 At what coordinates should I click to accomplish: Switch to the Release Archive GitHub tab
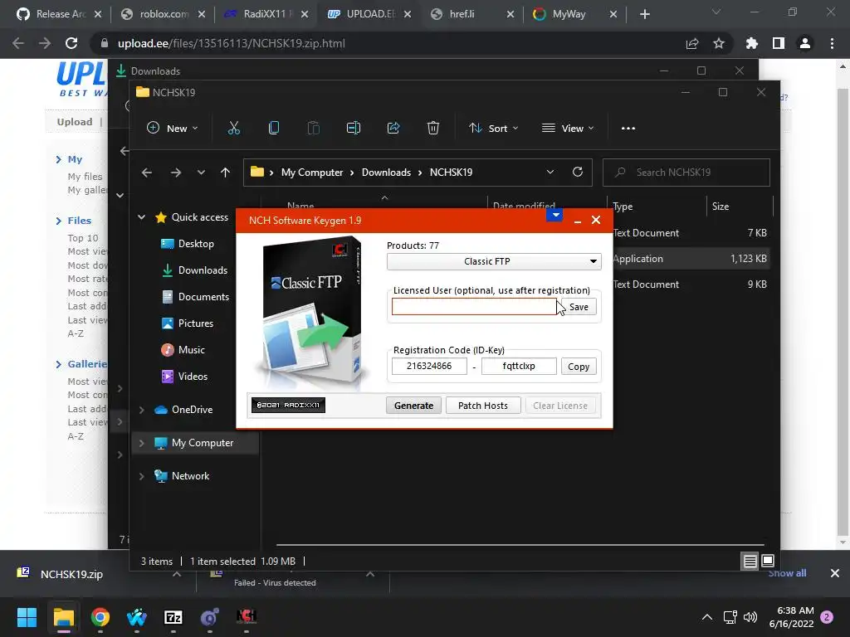tap(59, 14)
